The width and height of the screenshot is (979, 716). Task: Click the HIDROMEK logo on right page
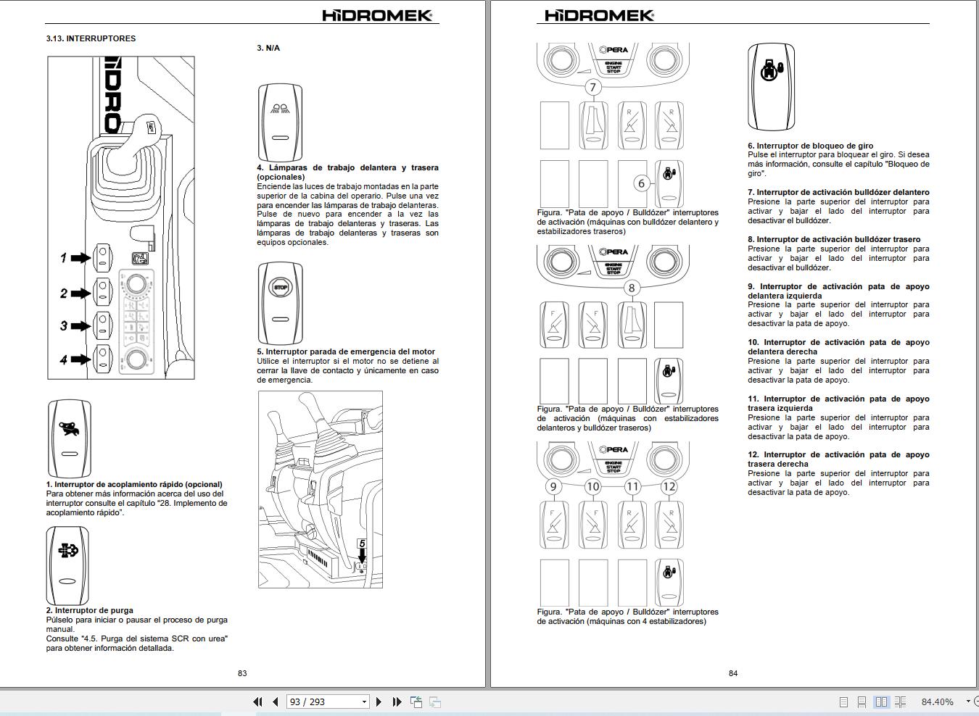599,15
